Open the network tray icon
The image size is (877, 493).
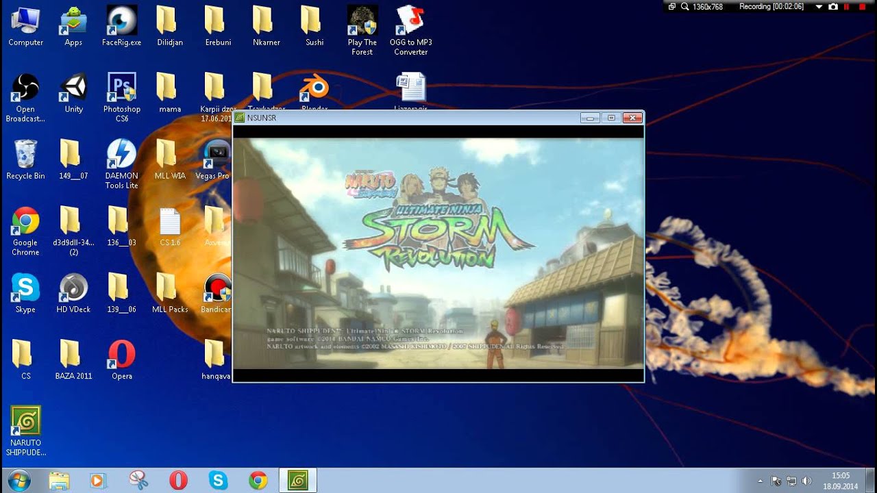(791, 481)
